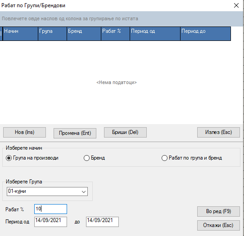Click the grid row indicator handle
The width and height of the screenshot is (244, 236).
click(1, 34)
